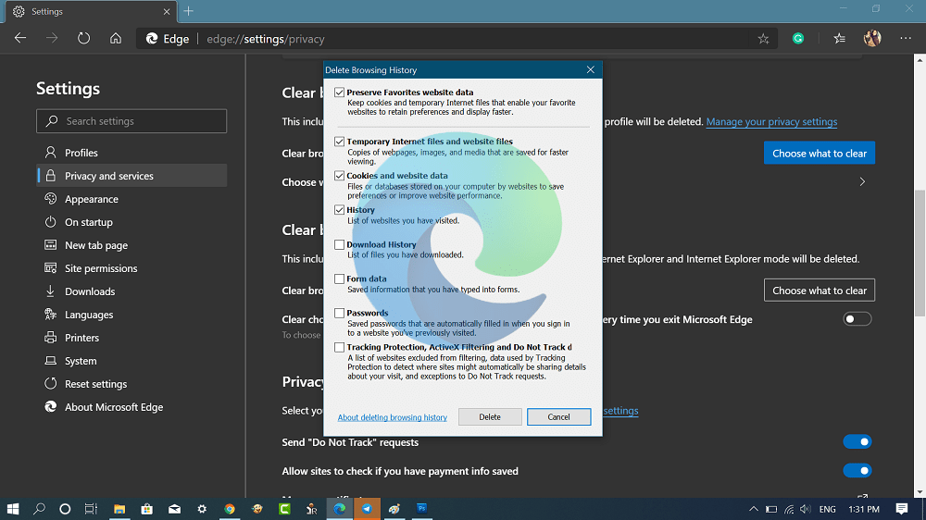
Task: Open Camtasia green icon in taskbar
Action: point(284,509)
